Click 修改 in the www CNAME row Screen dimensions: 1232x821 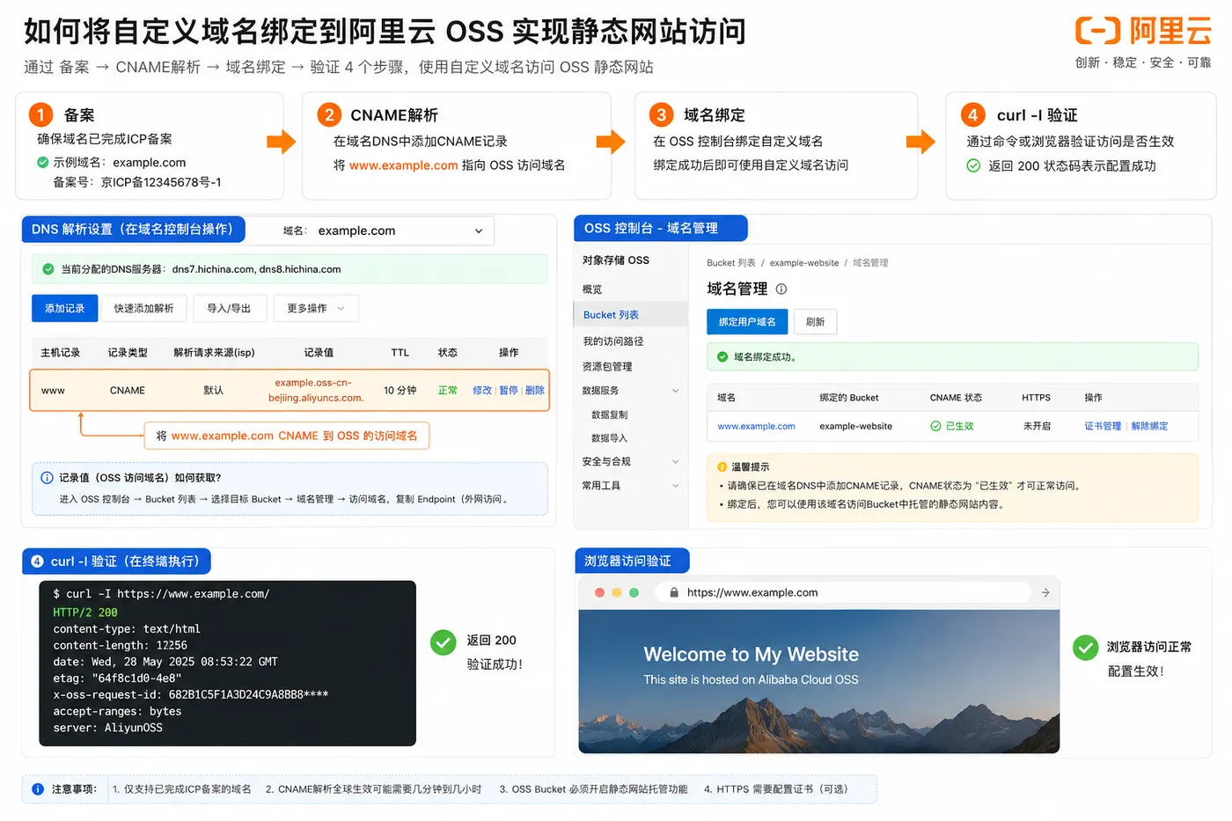pos(482,391)
